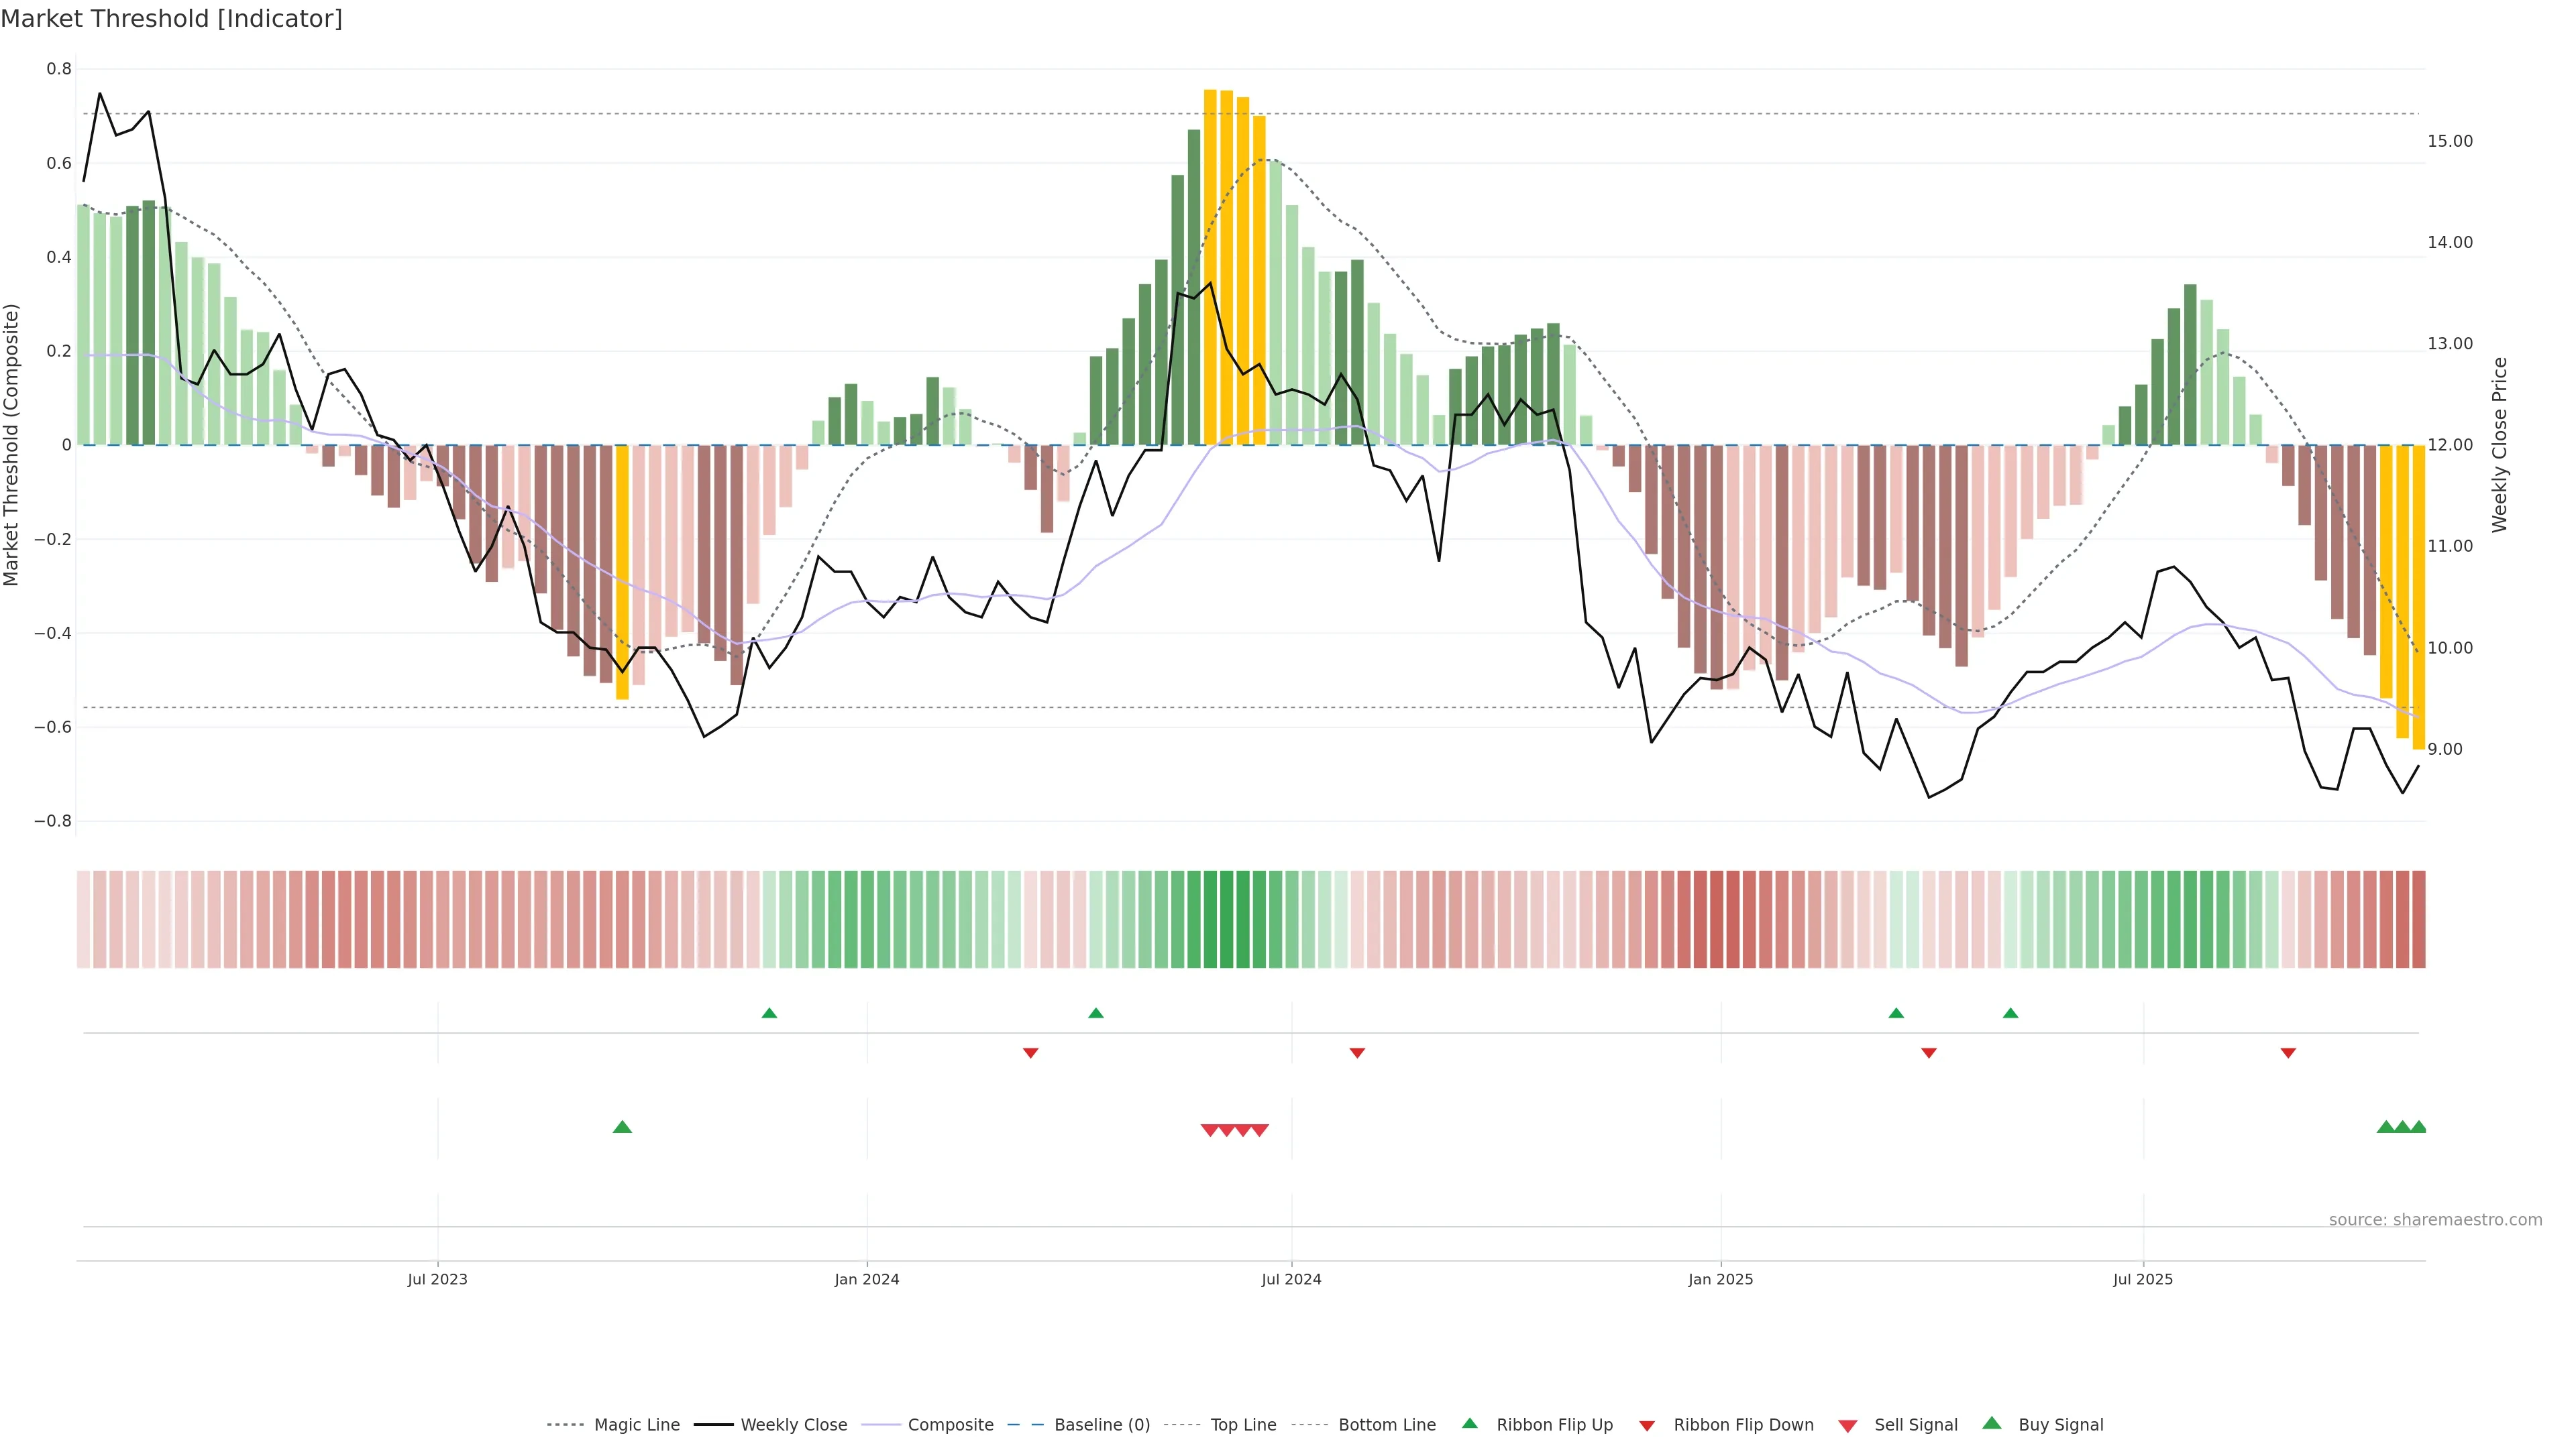
Task: Toggle the Top Line legend entry
Action: (1243, 1425)
